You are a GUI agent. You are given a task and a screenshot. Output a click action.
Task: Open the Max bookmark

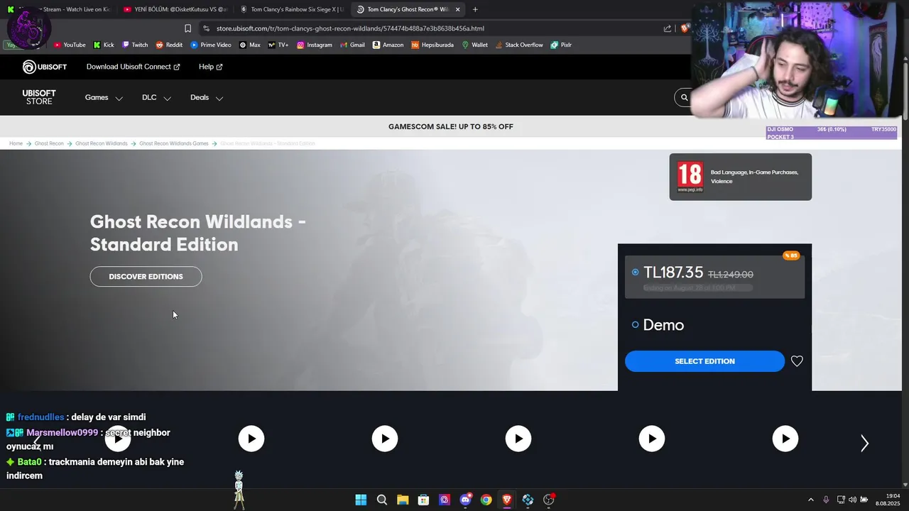coord(250,45)
